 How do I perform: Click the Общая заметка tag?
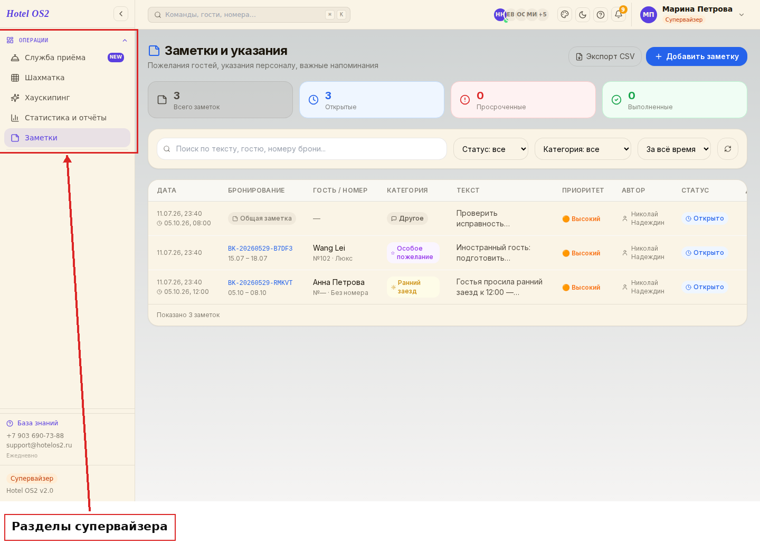262,218
